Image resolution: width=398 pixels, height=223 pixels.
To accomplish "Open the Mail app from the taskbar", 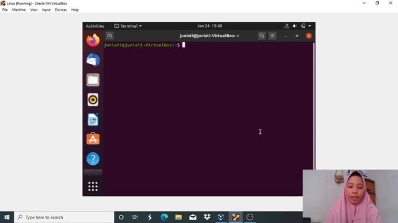I will click(x=193, y=217).
